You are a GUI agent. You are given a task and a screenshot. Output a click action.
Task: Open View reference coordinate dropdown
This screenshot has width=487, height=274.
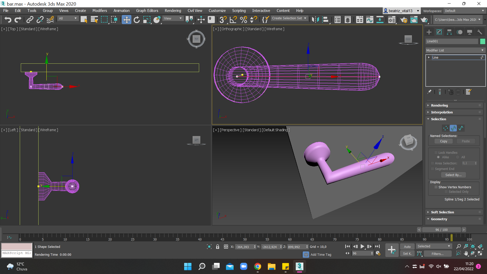tap(173, 18)
